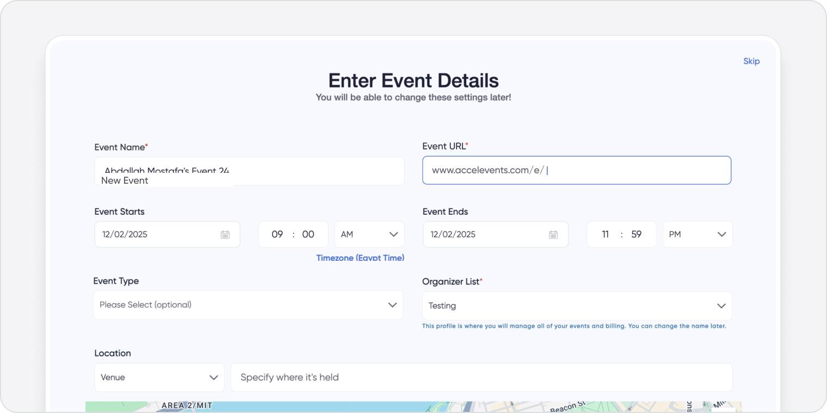Open the Organizer List dropdown showing Testing
Image resolution: width=827 pixels, height=413 pixels.
[x=577, y=306]
